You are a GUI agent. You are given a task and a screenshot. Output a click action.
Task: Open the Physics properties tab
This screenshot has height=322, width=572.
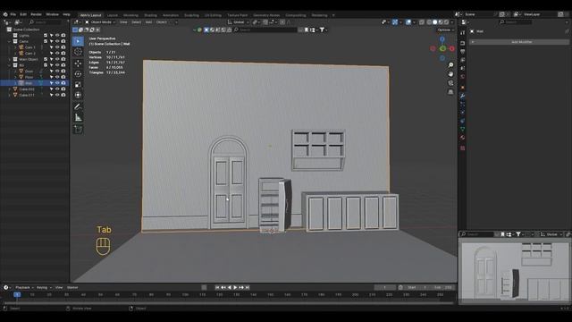463,113
